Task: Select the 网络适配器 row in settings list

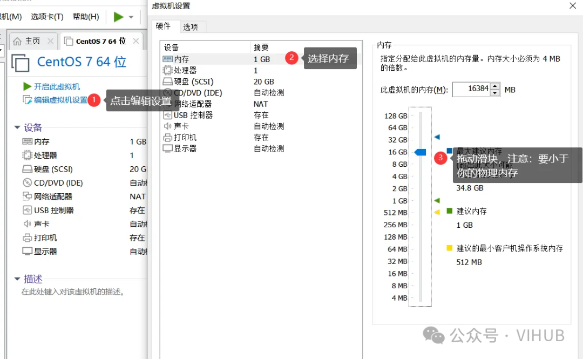Action: coord(261,104)
